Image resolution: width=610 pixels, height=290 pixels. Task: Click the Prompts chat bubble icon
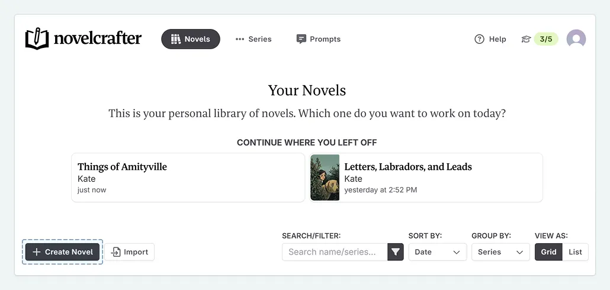pos(301,39)
